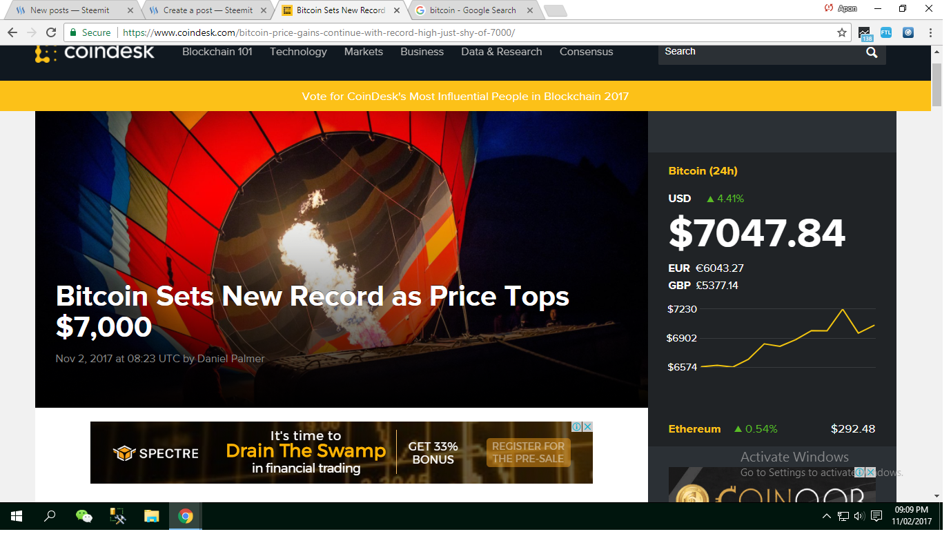Open the blue circular extension icon
The image size is (951, 534).
pos(907,32)
